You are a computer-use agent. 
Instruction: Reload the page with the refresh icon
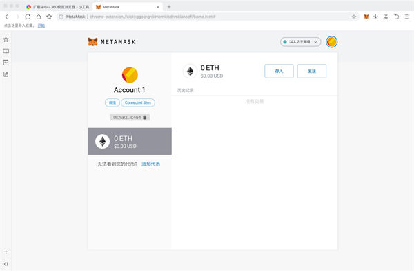click(x=28, y=17)
